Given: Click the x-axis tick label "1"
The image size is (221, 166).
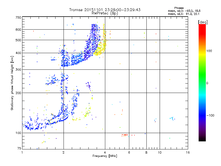Looking at the screenshot, I should (x=22, y=152).
